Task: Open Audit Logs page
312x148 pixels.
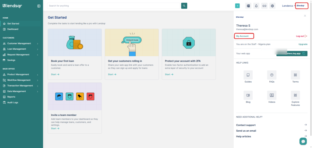Action: click(12, 103)
